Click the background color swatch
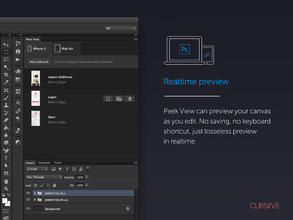 click(x=9, y=204)
